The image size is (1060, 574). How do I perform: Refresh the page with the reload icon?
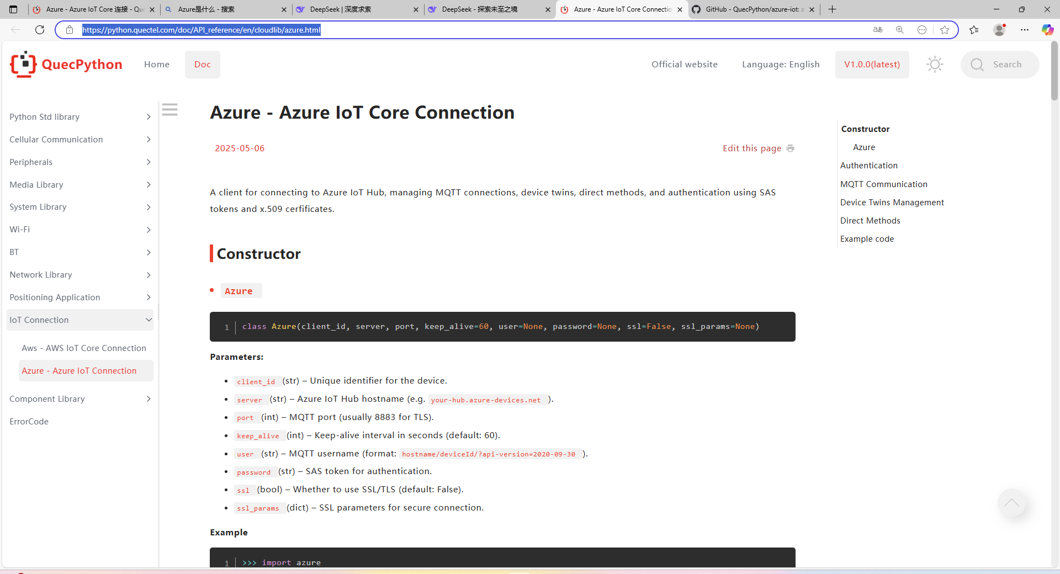40,30
